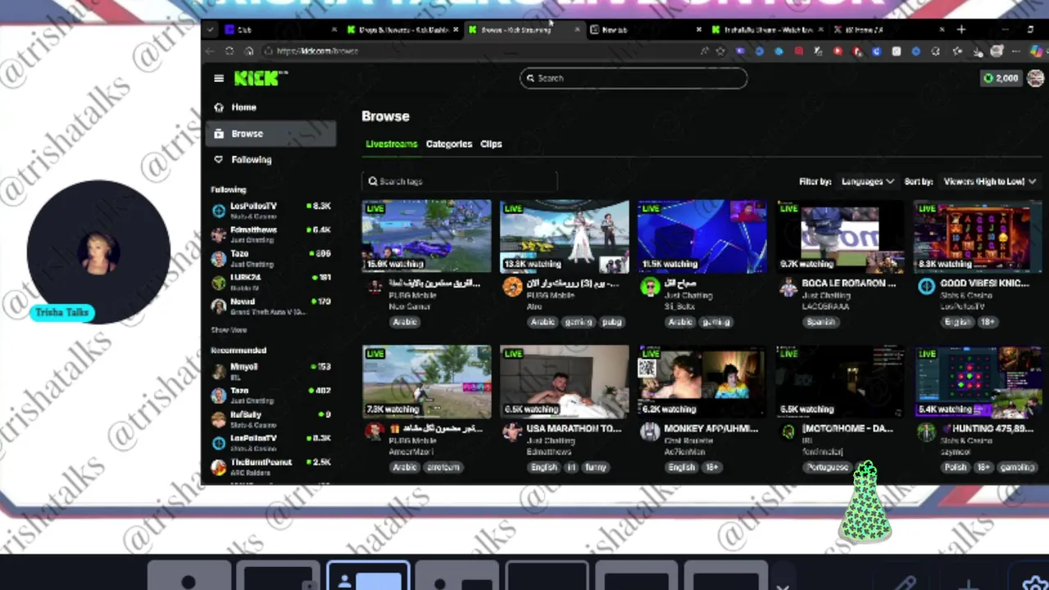1049x590 pixels.
Task: Open the Kick hamburger menu icon
Action: (219, 78)
